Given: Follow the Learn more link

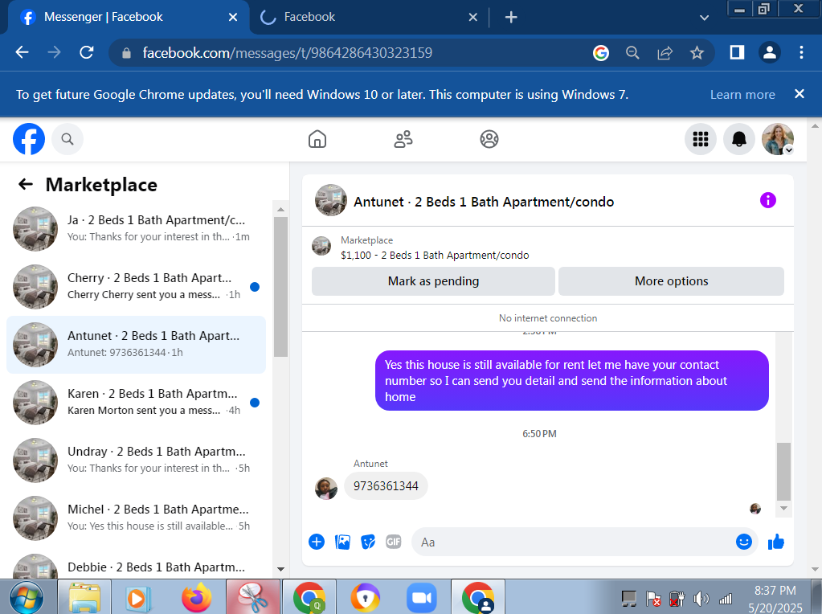Looking at the screenshot, I should pyautogui.click(x=742, y=94).
